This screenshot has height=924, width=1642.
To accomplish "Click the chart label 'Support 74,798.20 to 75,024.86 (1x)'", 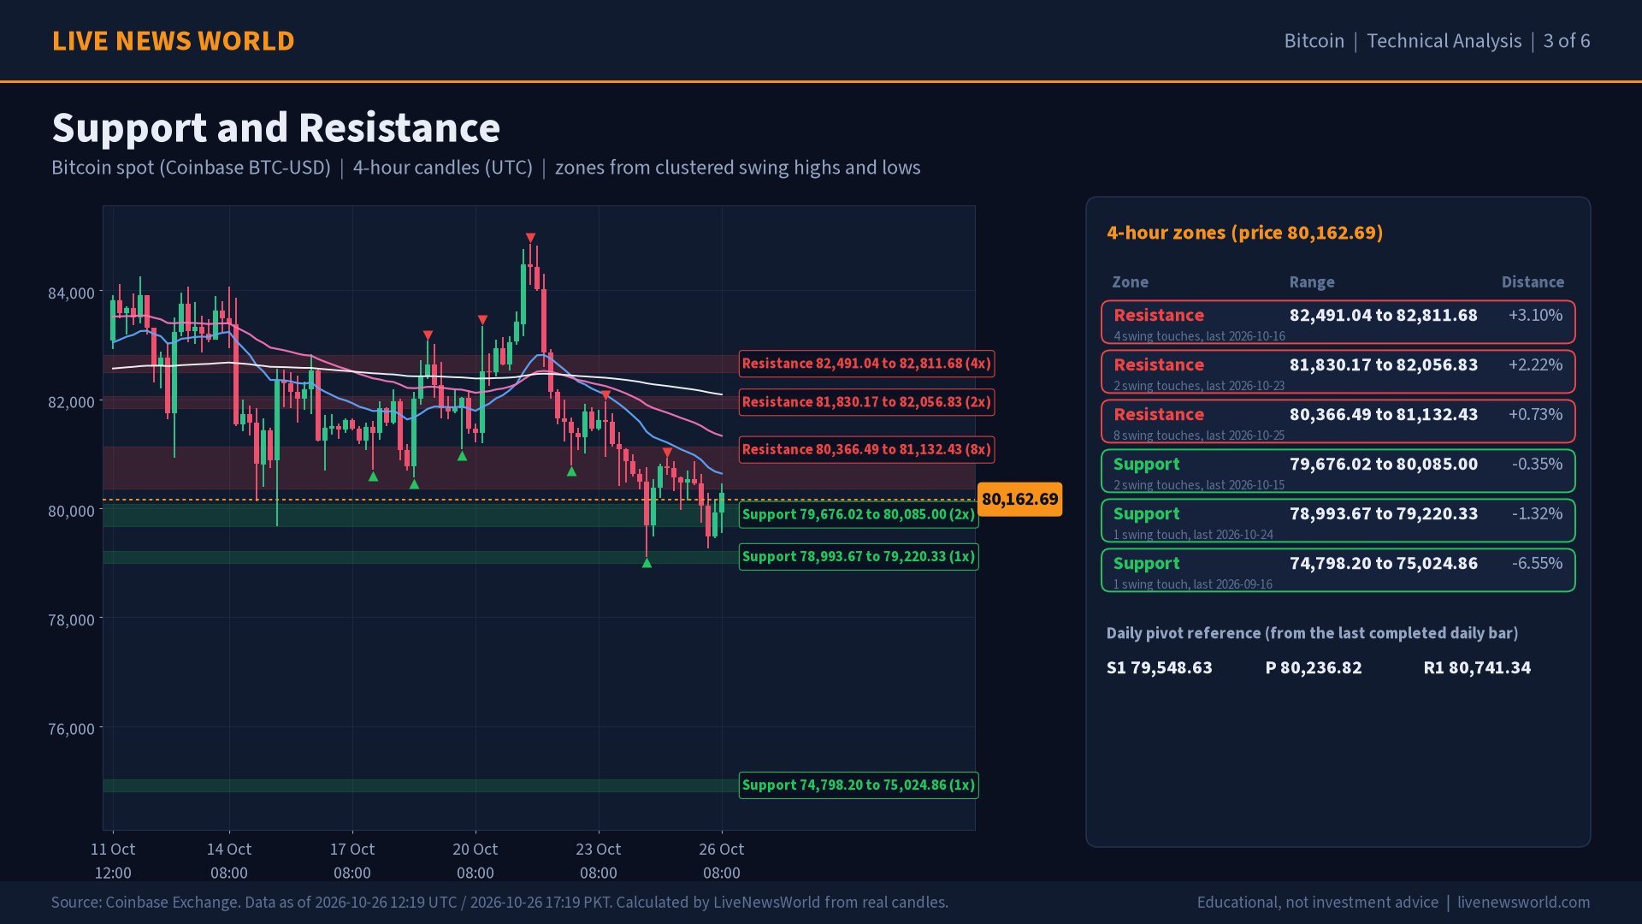I will (x=859, y=785).
